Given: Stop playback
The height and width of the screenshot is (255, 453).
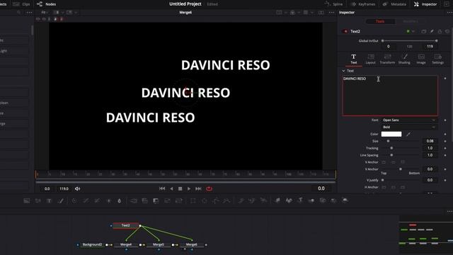Looking at the screenshot, I should pyautogui.click(x=180, y=188).
